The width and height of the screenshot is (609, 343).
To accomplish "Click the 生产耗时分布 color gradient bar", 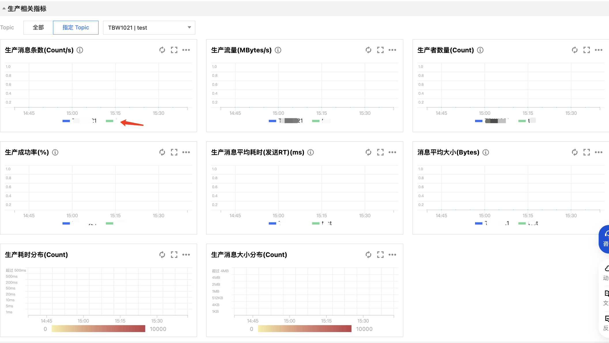I will coord(98,329).
